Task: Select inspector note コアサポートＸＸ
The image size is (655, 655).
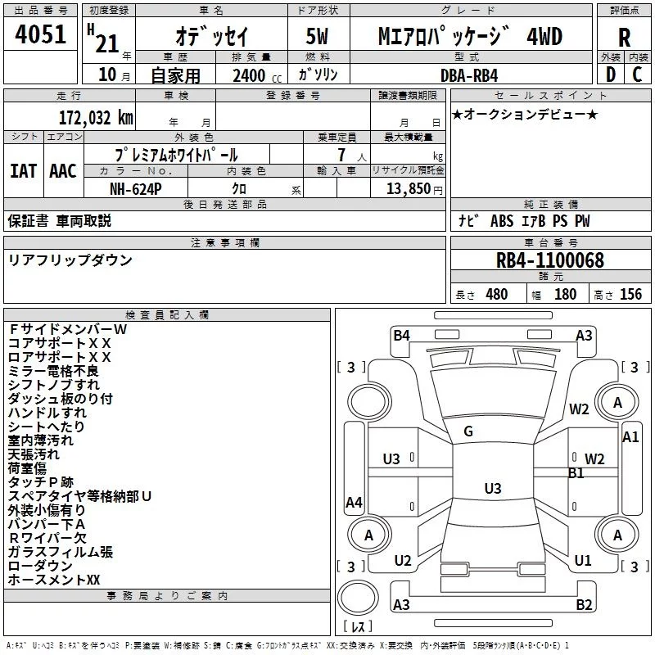Action: coord(59,343)
